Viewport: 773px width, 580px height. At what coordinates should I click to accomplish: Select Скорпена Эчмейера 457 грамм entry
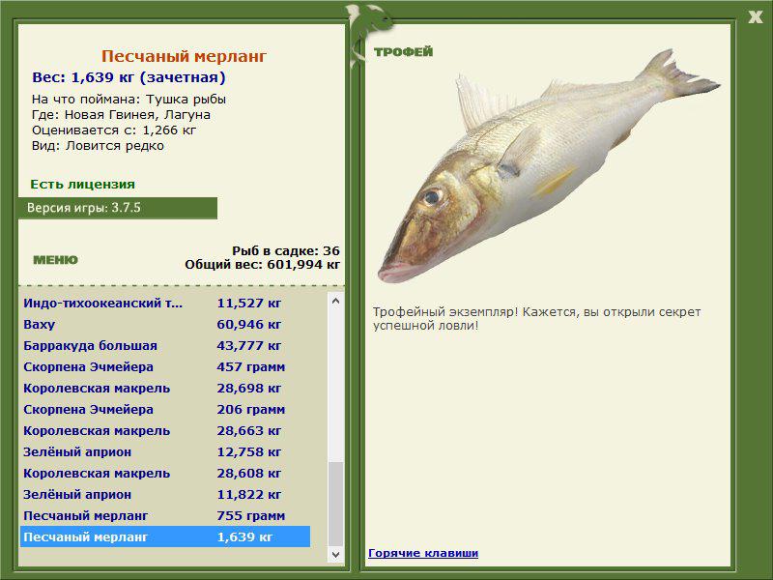coord(165,367)
